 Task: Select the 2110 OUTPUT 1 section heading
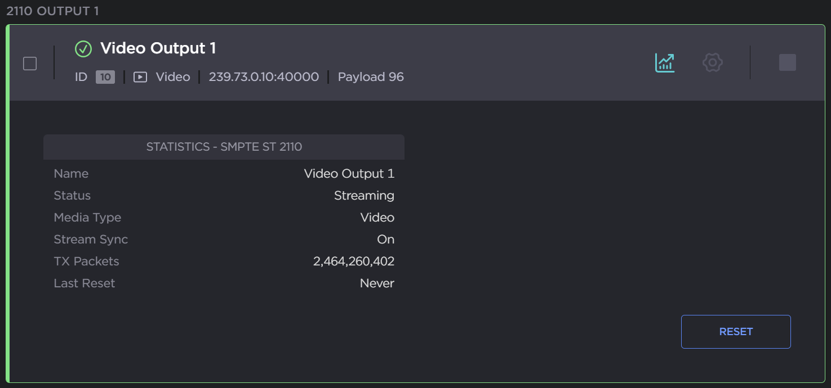[52, 11]
